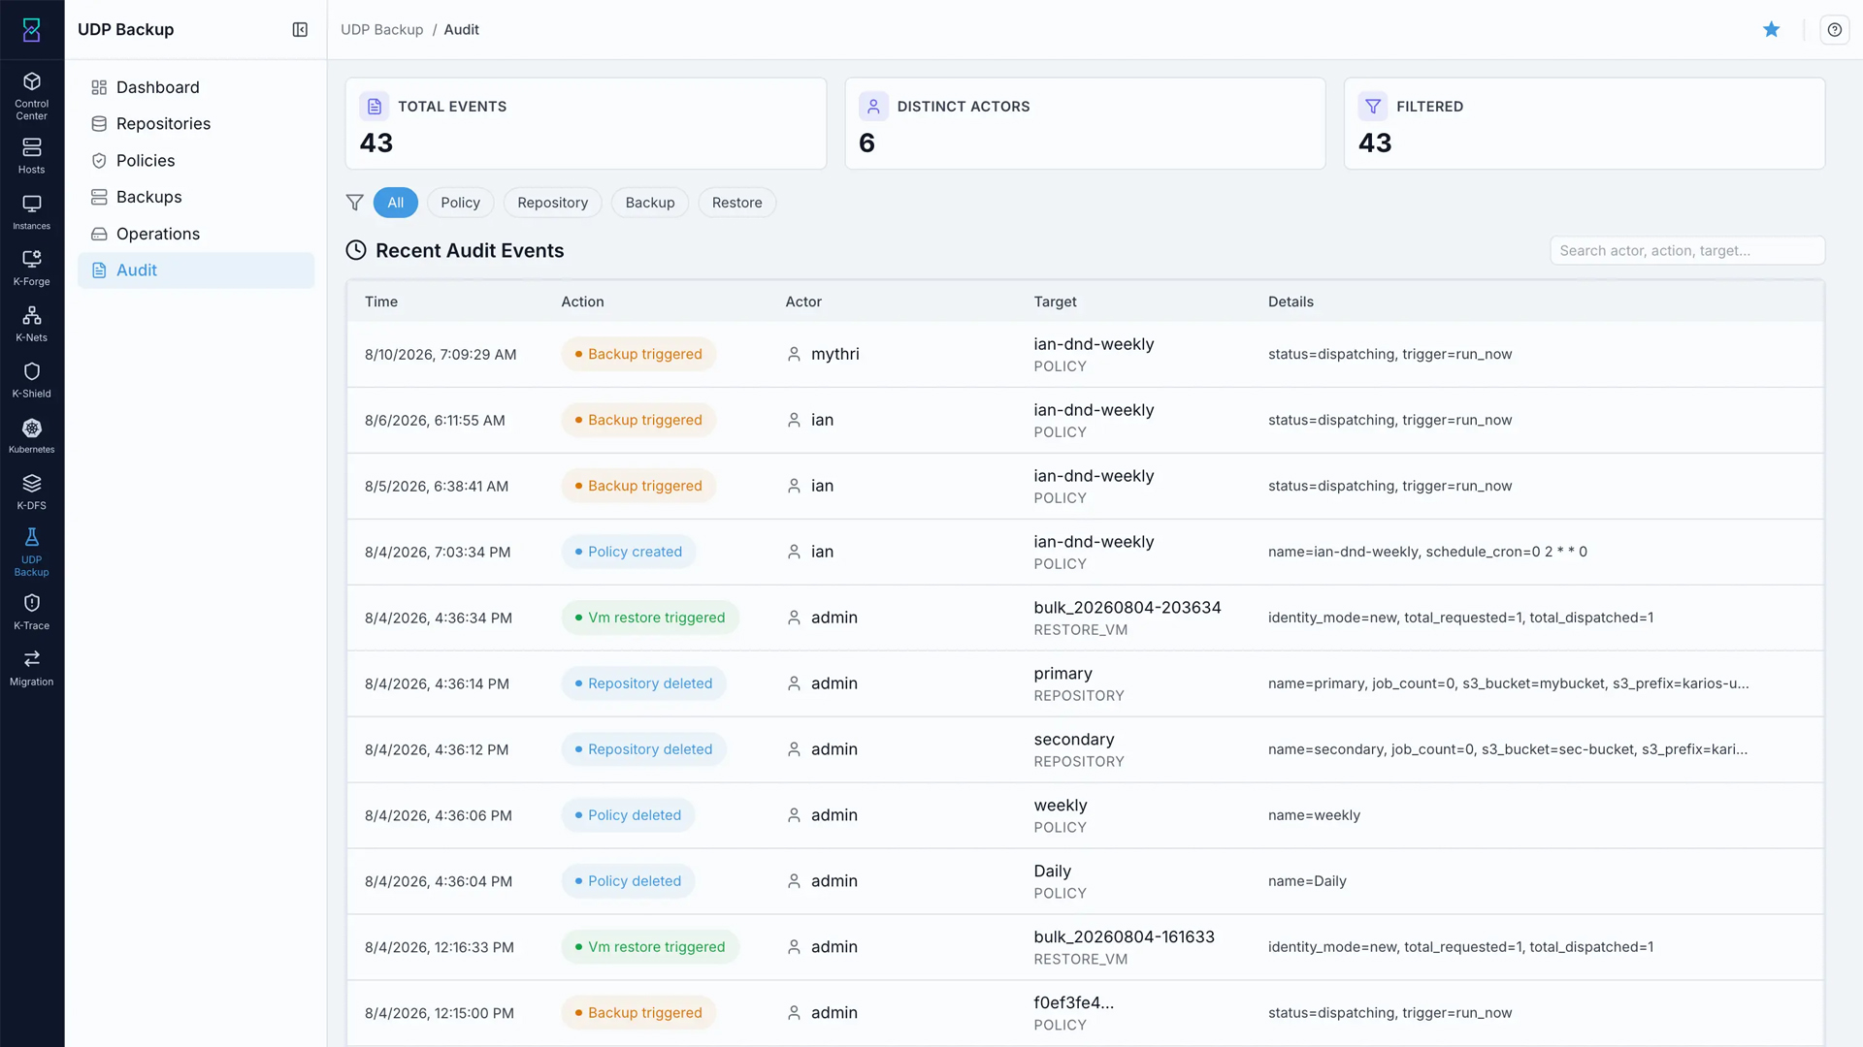Click timestamp 8/4/2026, 12:15:00 PM
This screenshot has width=1863, height=1047.
coord(440,1013)
